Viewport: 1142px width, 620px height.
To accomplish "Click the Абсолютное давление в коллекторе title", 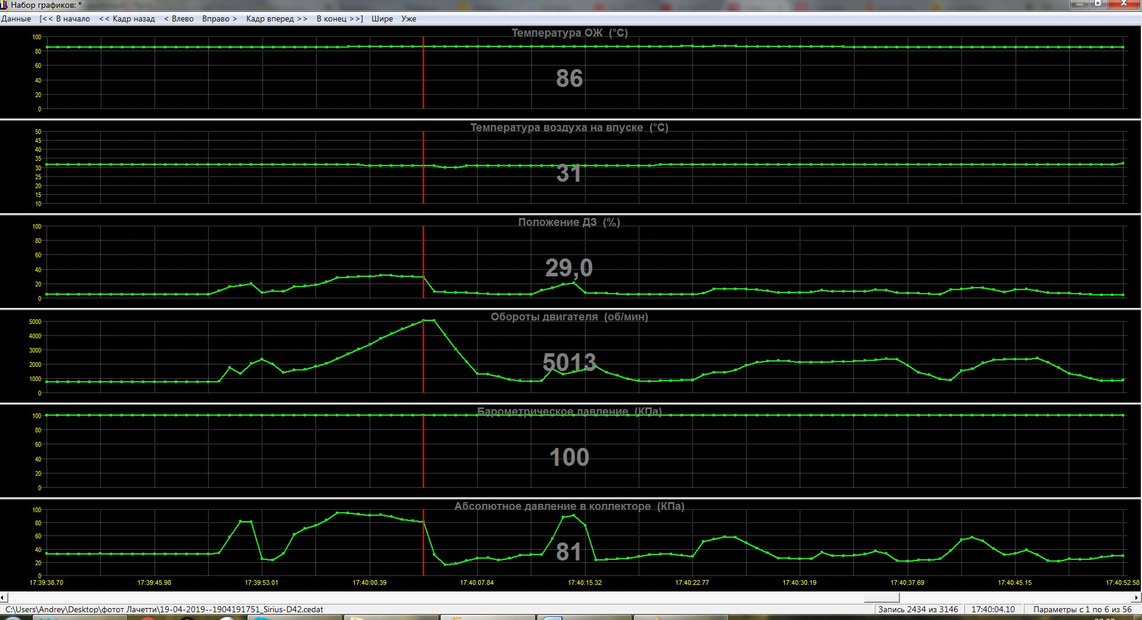I will [570, 506].
